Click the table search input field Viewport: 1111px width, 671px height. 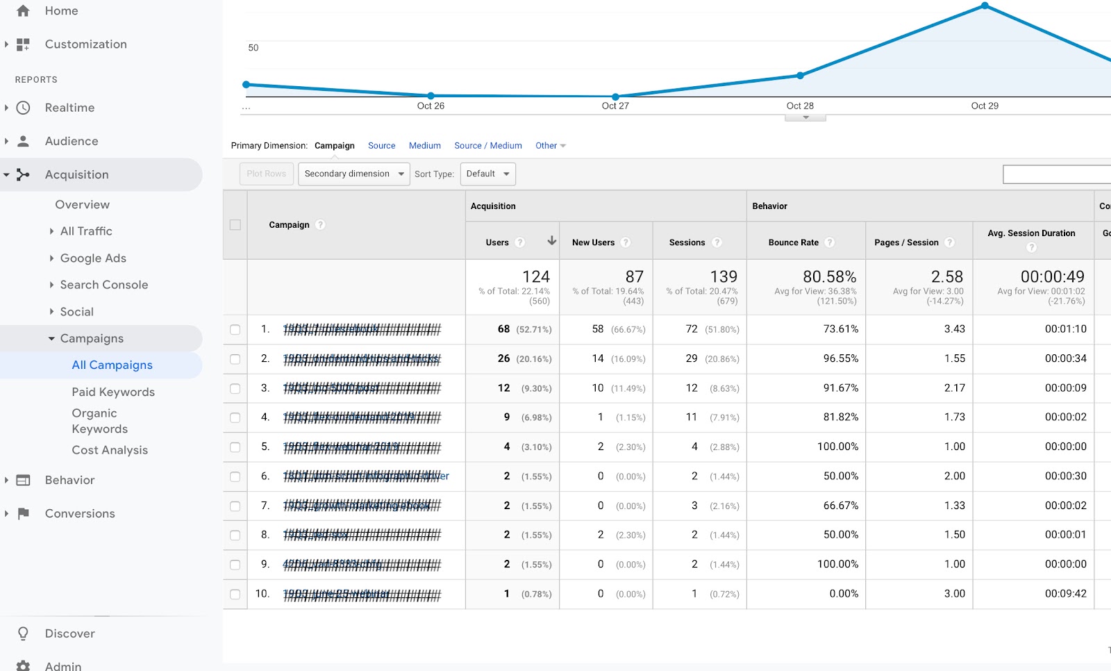click(x=1057, y=174)
